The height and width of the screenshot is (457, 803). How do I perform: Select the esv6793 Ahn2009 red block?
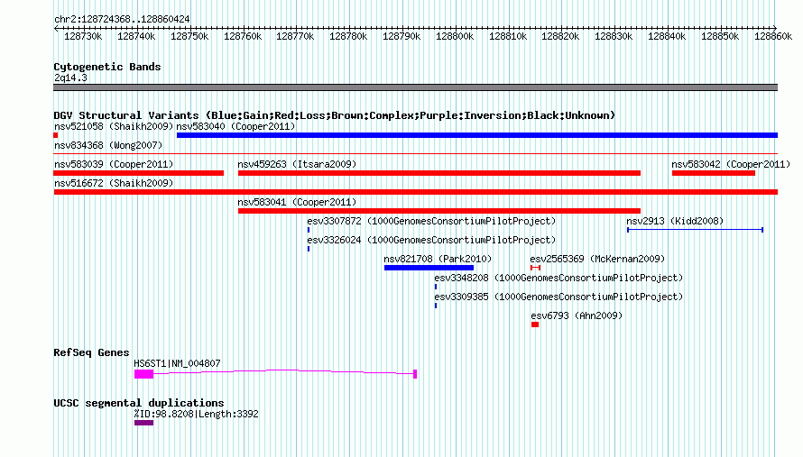tap(535, 324)
